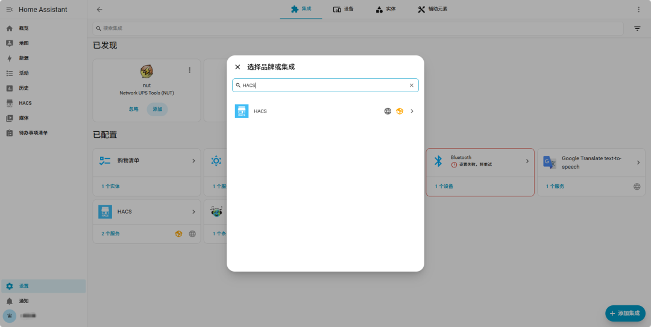Viewport: 651px width, 327px height.
Task: Collapse the sidebar via menu icon
Action: (x=10, y=10)
